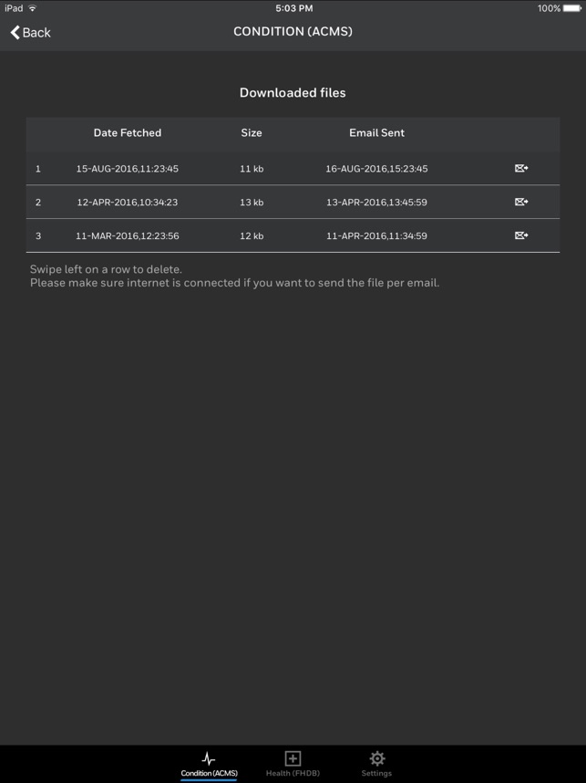Switch to Health (FHDB) tab

point(293,773)
